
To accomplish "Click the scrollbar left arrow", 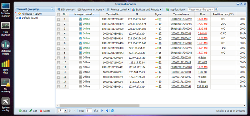I will 58,106.
